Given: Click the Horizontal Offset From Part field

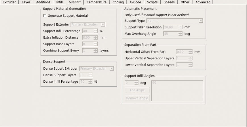Looking at the screenshot, I should tap(184, 52).
